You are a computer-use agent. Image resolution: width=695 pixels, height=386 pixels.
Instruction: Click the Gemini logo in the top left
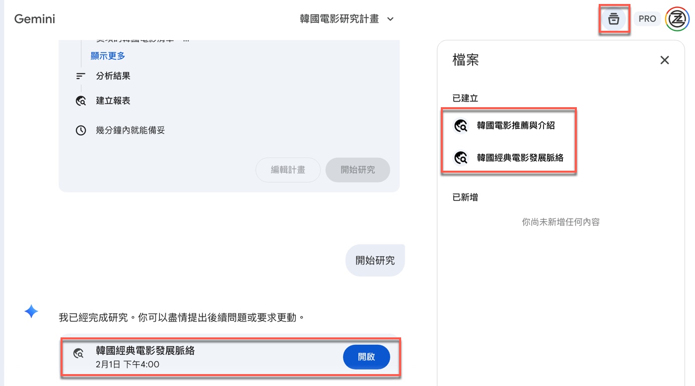34,19
